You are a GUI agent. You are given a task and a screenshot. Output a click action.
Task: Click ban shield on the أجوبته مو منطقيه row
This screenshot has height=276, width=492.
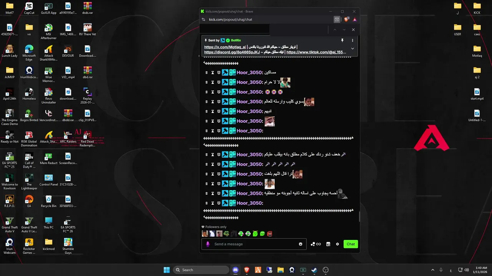219,193
